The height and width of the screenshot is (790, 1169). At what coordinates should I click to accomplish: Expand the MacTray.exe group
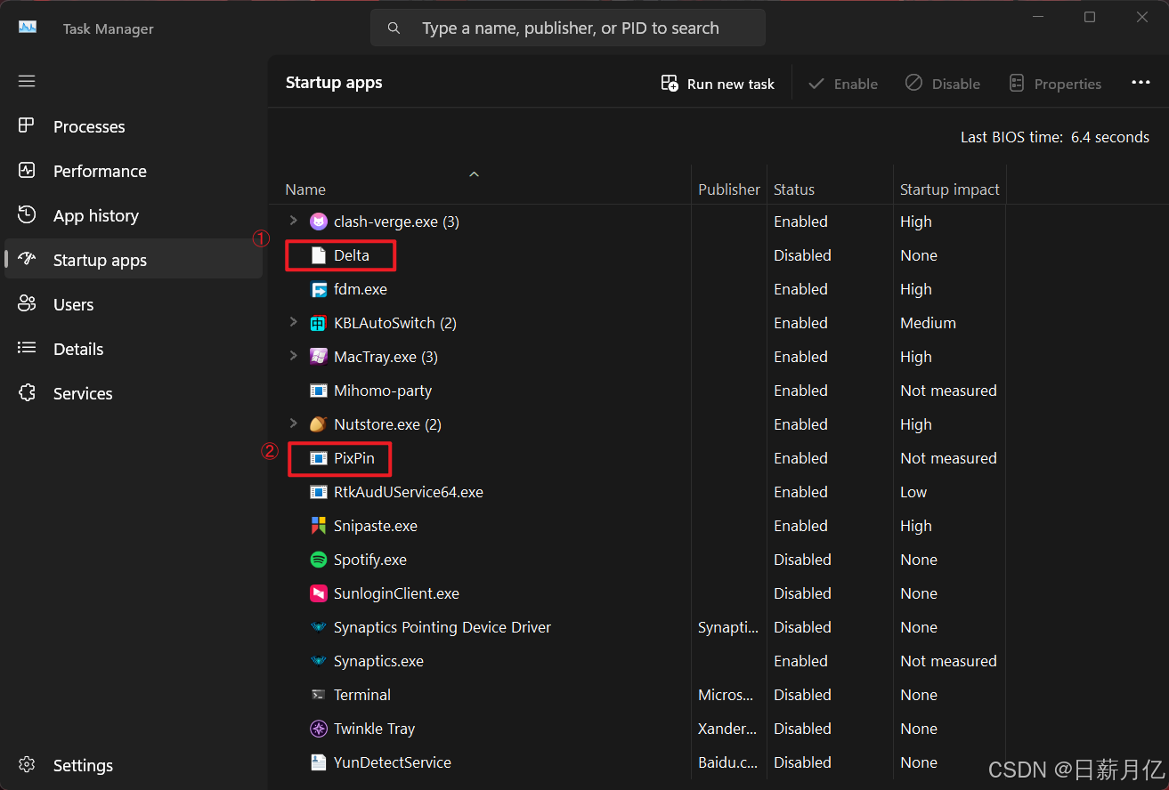pyautogui.click(x=293, y=356)
